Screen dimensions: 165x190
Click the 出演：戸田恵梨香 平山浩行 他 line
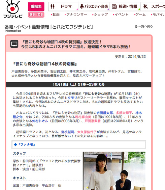coord(37,186)
